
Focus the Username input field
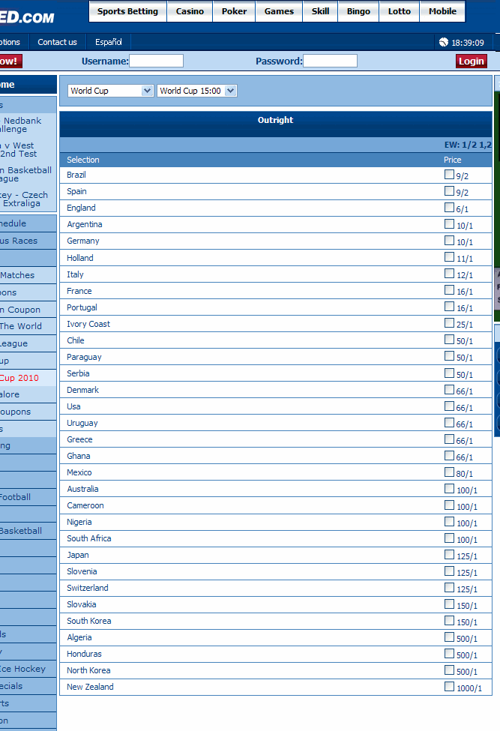click(x=156, y=61)
